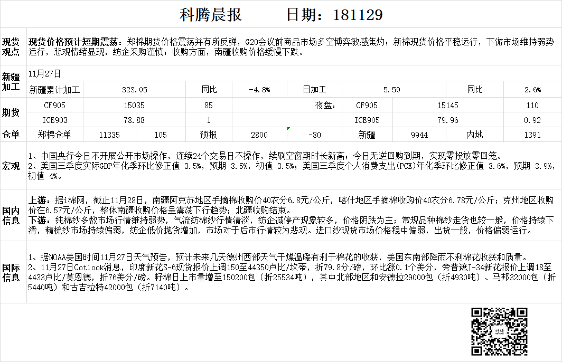This screenshot has height=362, width=562.
Task: Click the 宏观 row label
Action: point(11,166)
